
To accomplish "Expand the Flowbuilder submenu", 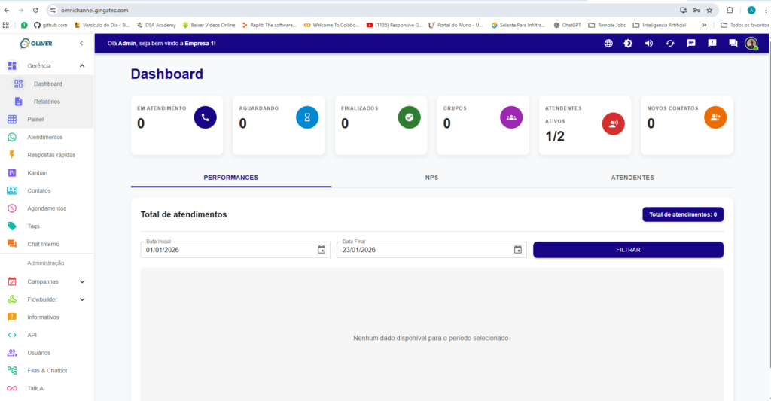I will 82,299.
